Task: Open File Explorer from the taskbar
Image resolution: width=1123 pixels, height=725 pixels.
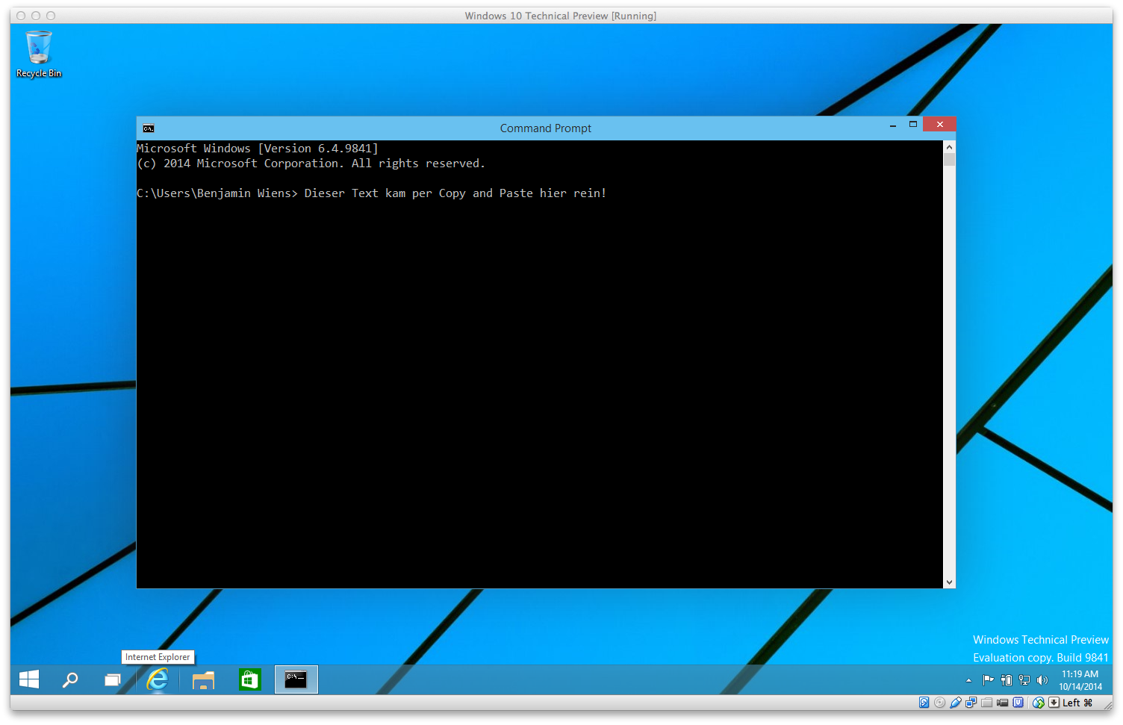Action: tap(203, 679)
